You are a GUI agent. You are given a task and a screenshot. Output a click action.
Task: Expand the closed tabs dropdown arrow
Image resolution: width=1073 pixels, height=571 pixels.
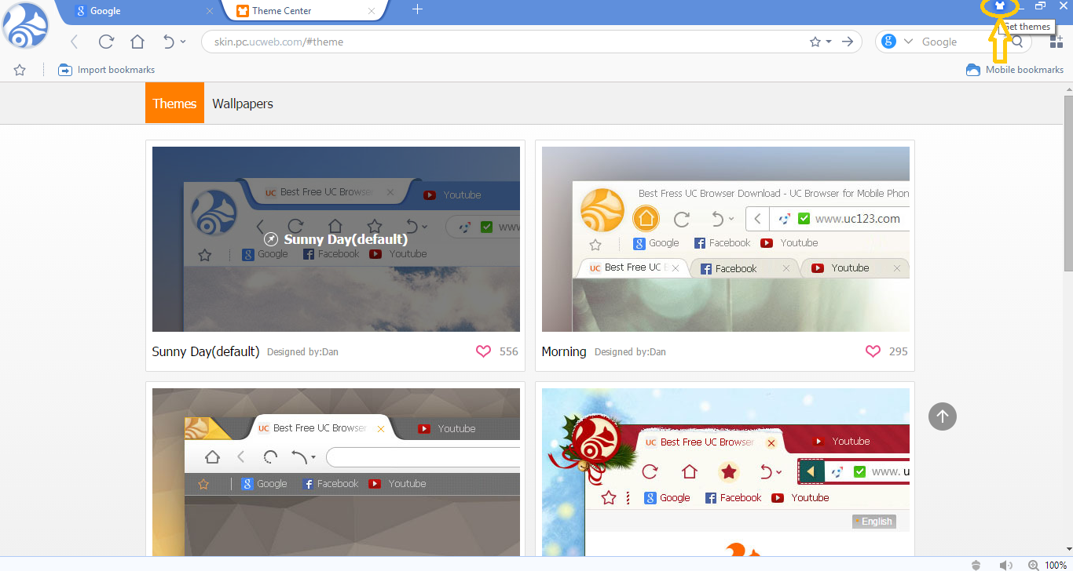click(183, 42)
